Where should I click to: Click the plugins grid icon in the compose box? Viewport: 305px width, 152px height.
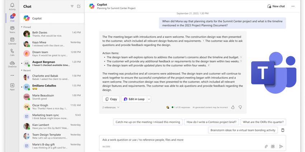tap(273, 146)
